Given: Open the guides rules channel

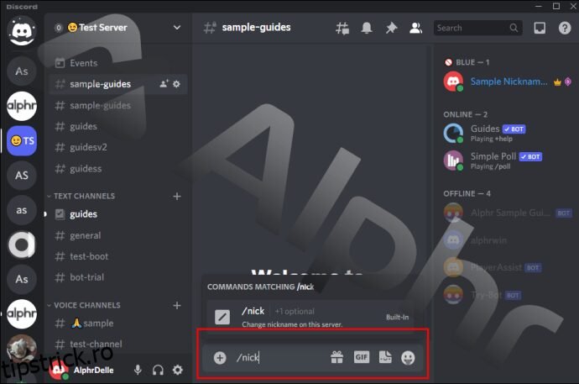Looking at the screenshot, I should click(117, 214).
